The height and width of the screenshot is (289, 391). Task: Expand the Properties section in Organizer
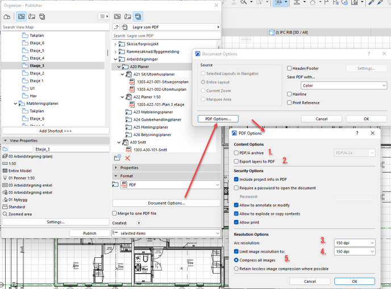click(116, 168)
